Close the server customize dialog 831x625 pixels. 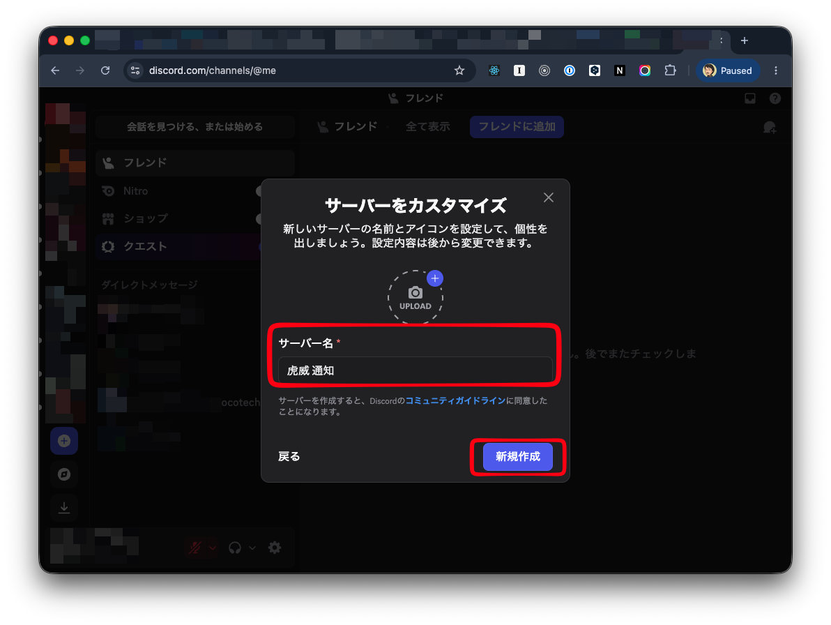[549, 197]
